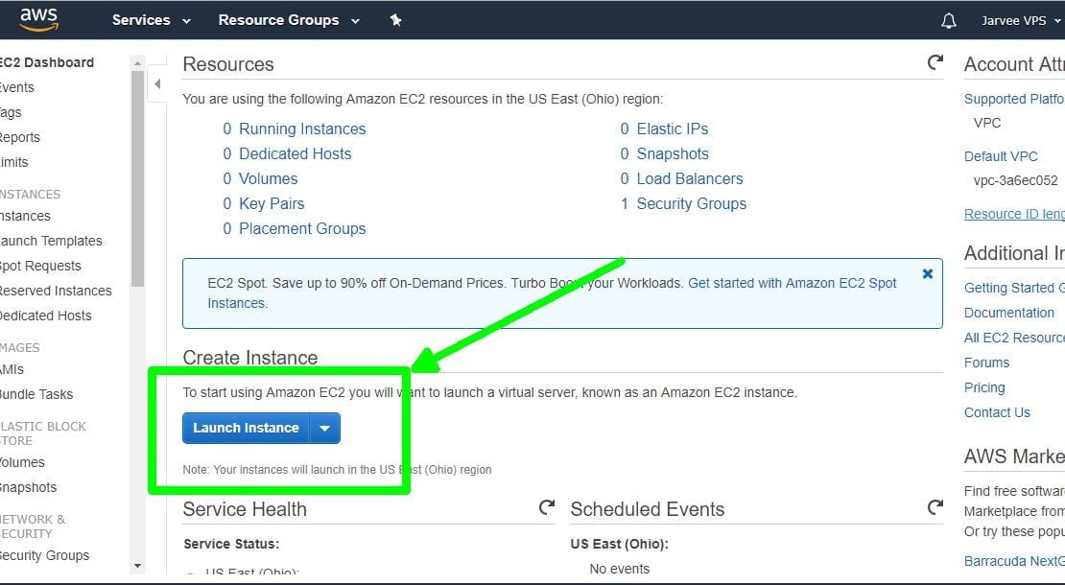Open Resource ID length link
1065x585 pixels.
(1014, 214)
